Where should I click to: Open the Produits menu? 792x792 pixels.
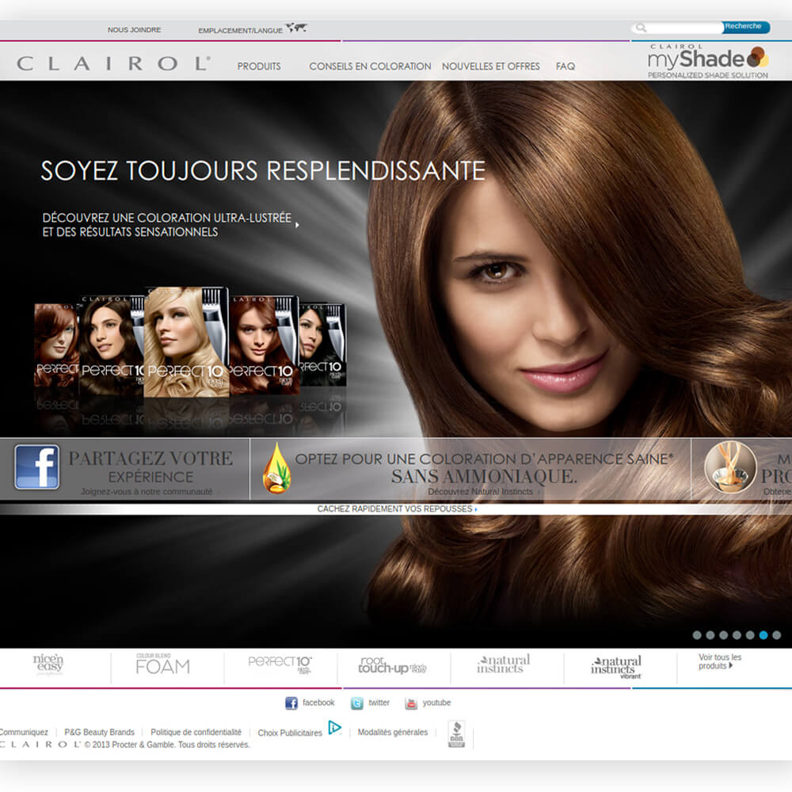coord(259,67)
